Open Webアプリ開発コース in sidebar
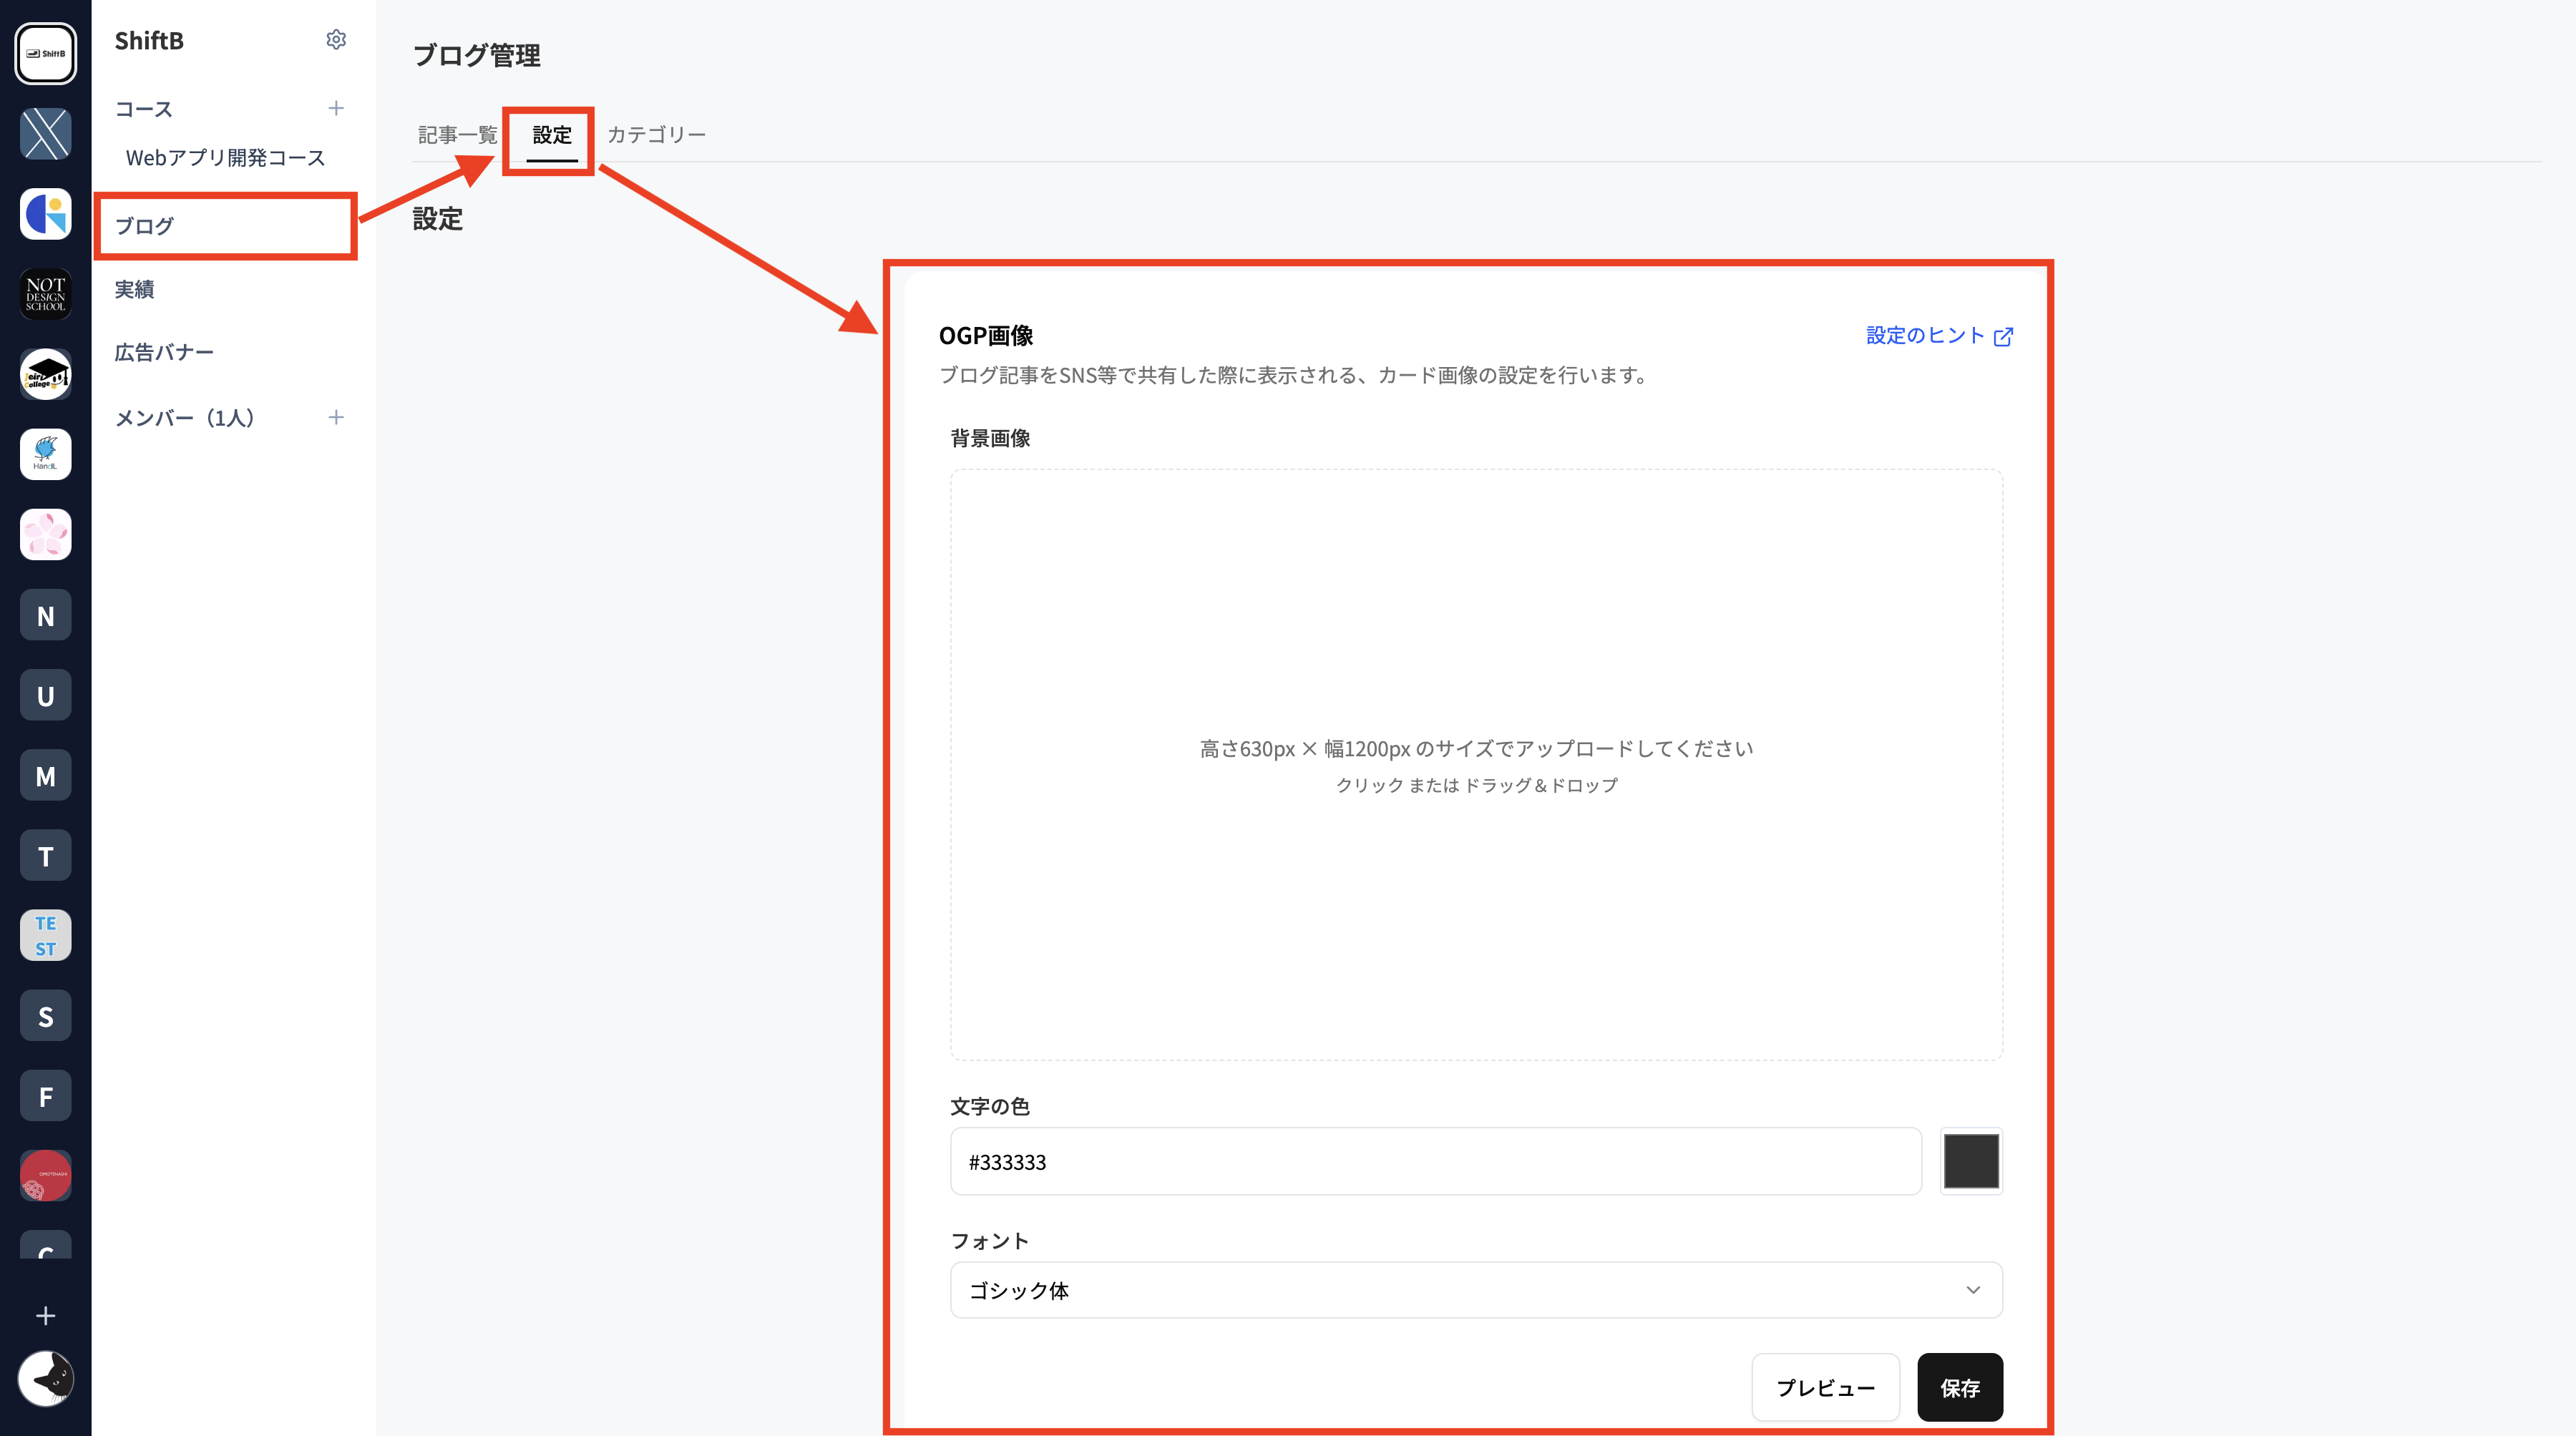This screenshot has height=1436, width=2576. (225, 158)
